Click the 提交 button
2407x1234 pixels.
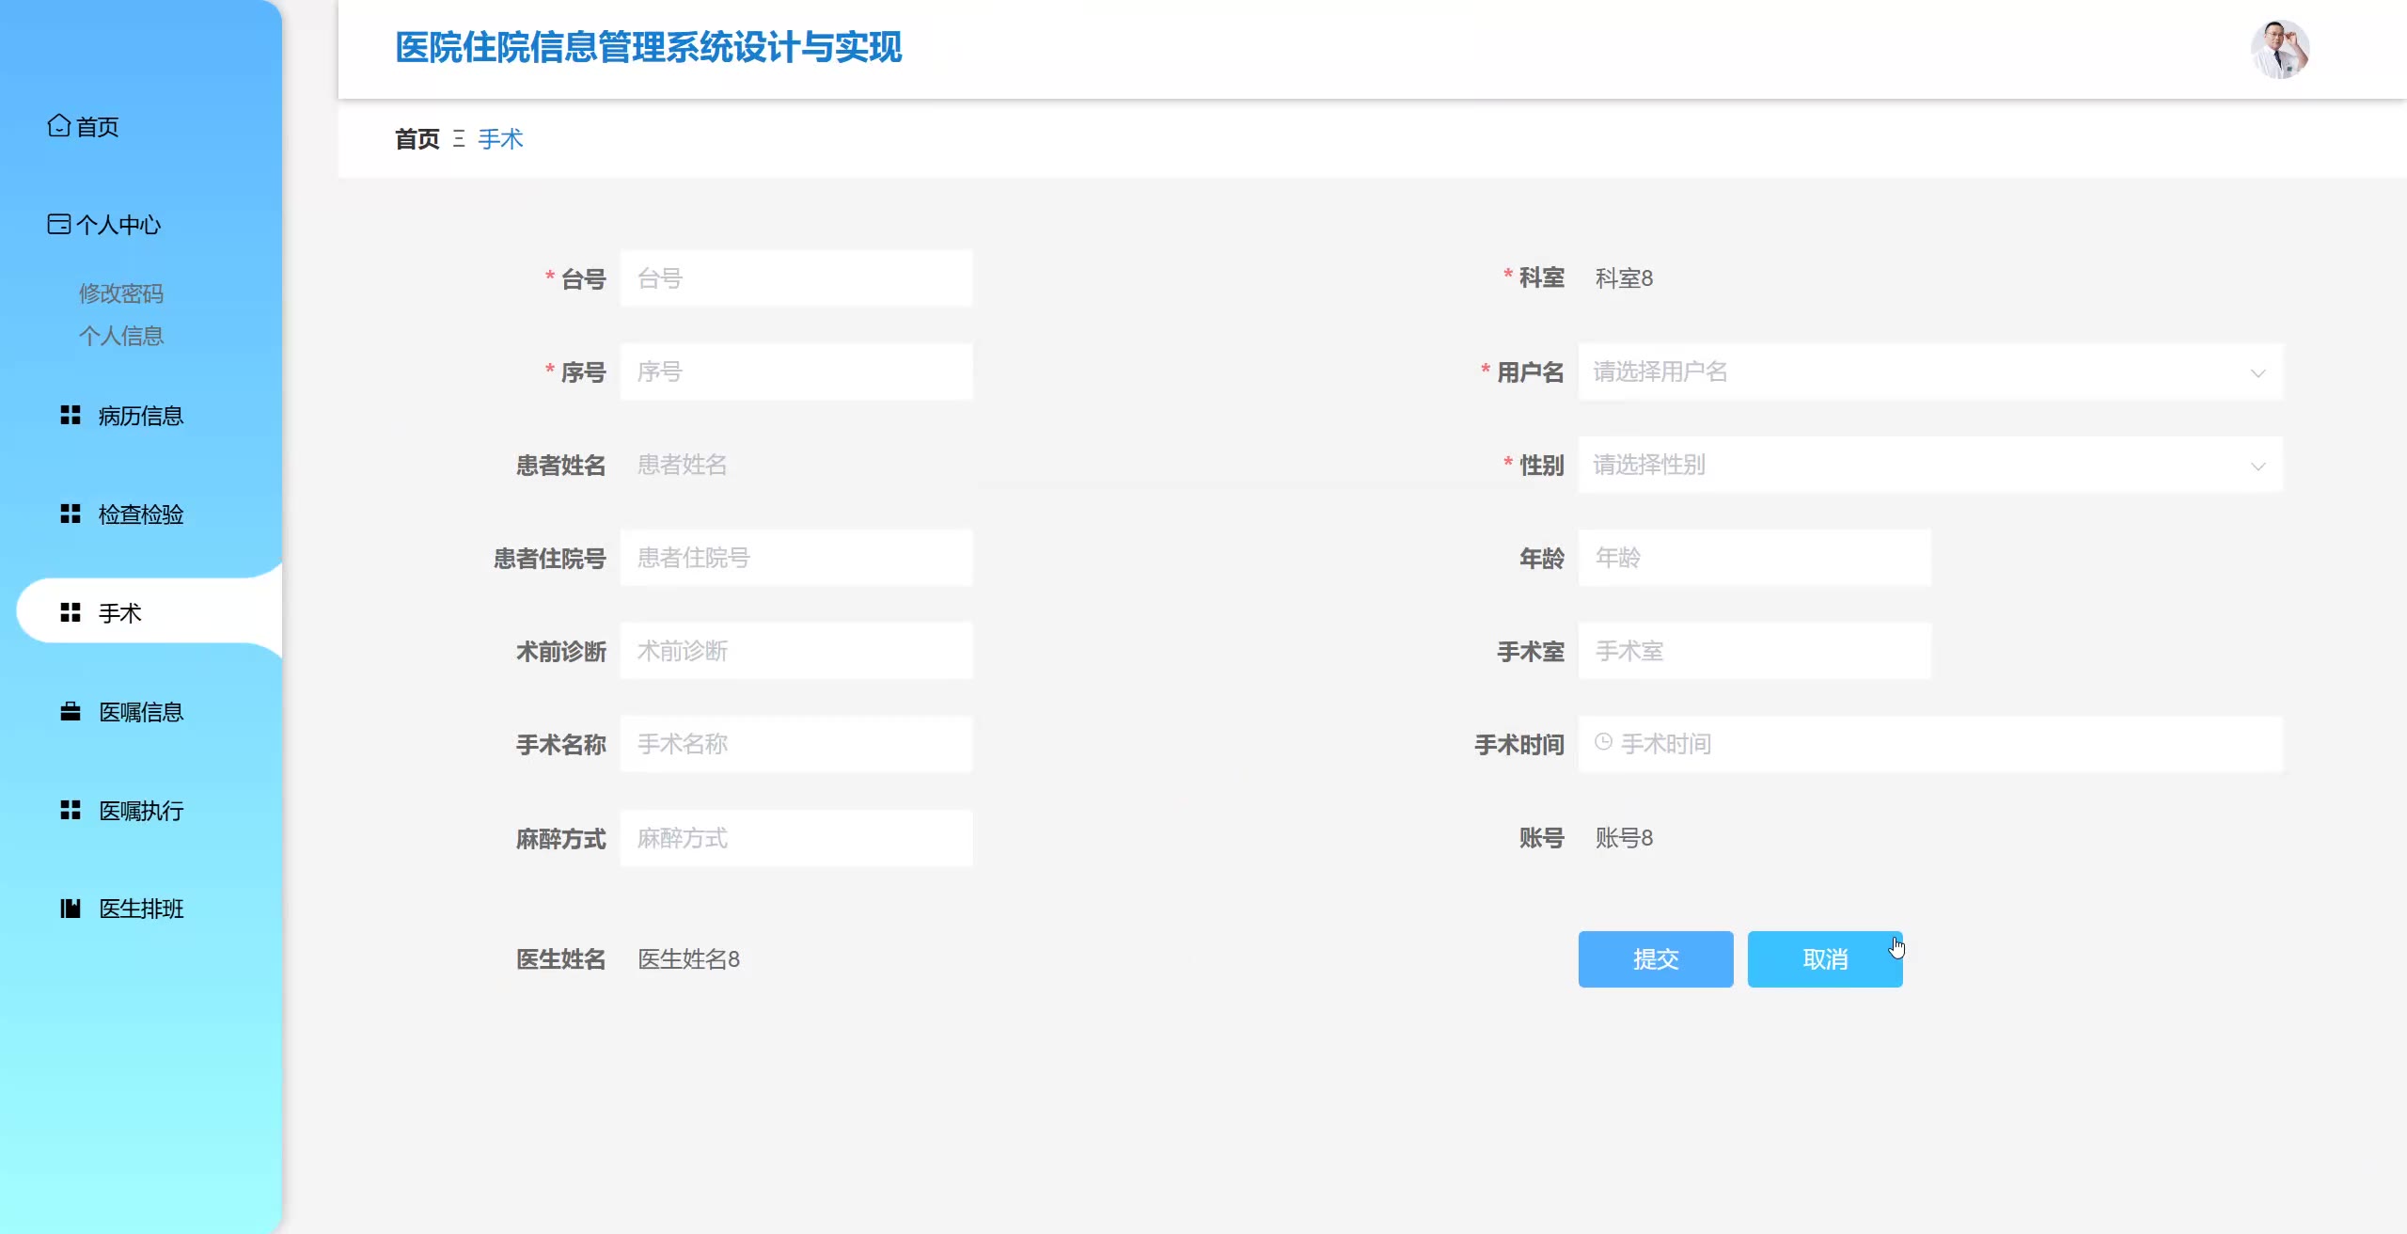click(1655, 958)
